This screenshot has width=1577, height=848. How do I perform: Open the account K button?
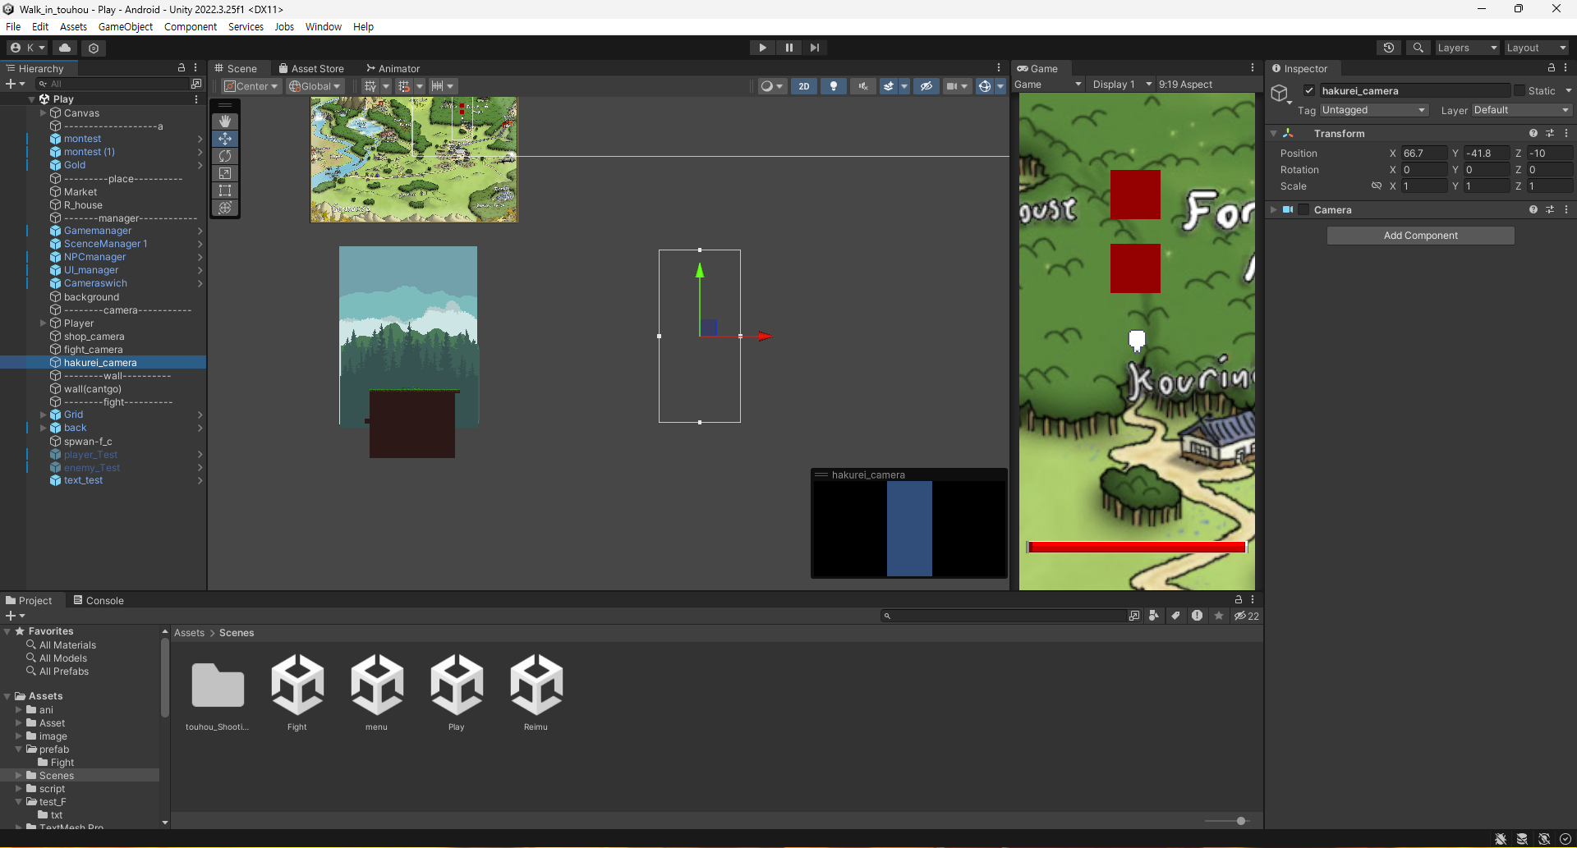[27, 48]
